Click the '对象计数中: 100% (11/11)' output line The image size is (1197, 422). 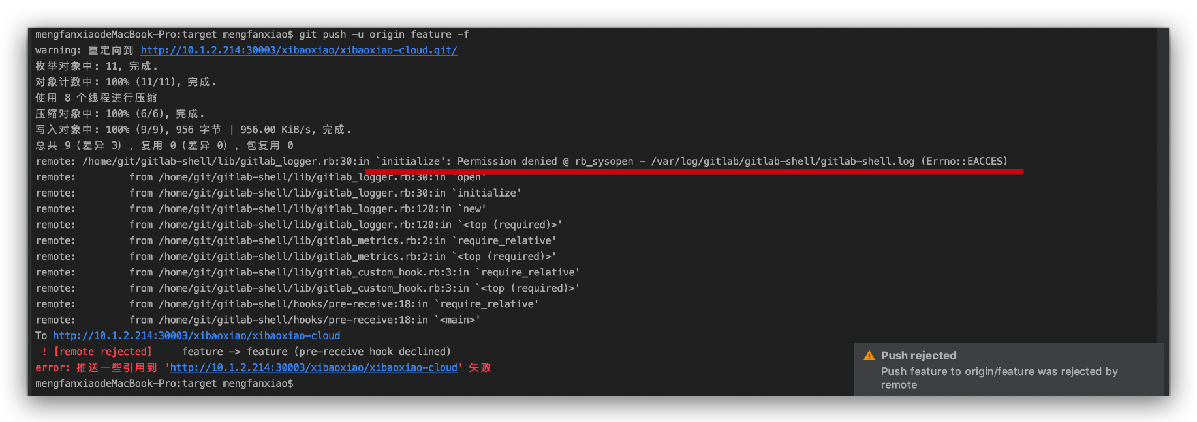[x=126, y=82]
